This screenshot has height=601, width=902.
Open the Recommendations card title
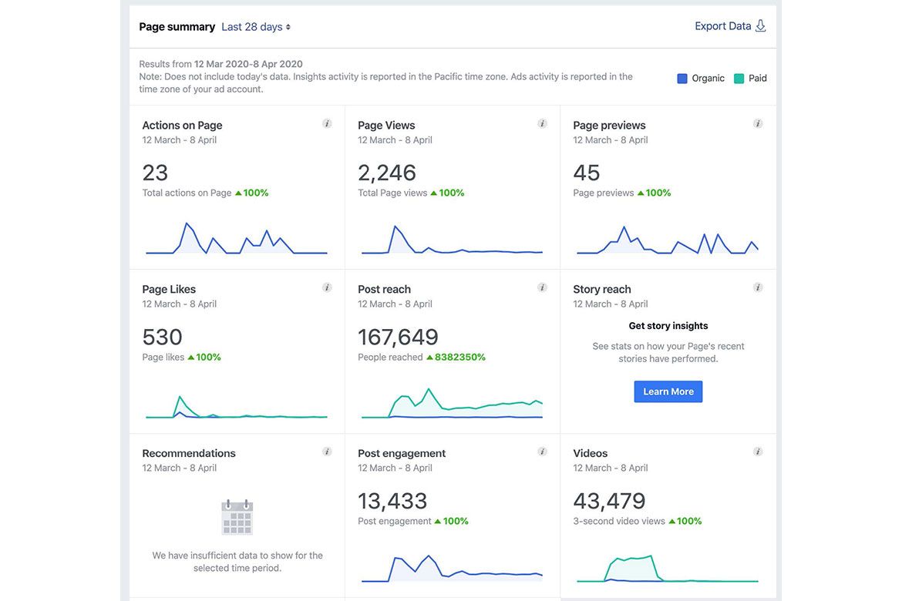click(x=189, y=453)
